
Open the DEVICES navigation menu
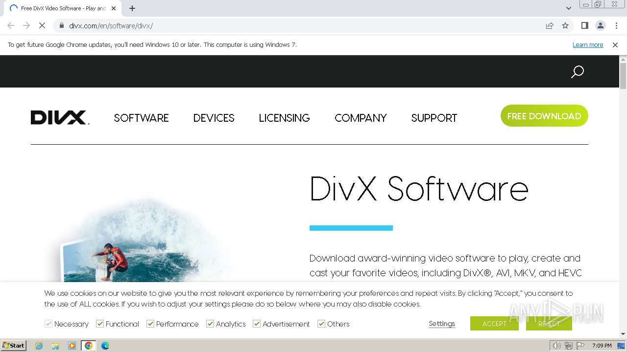point(214,118)
